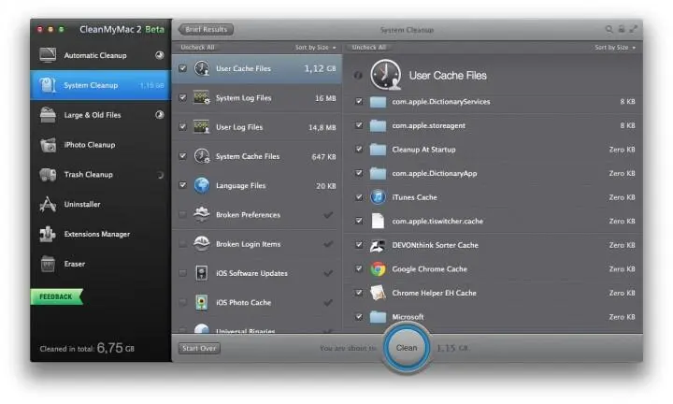
Task: Click Large & Old Files progress pie indicator
Action: click(x=160, y=115)
